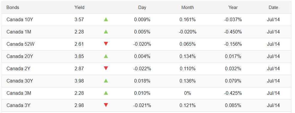This screenshot has height=113, width=295.
Task: Click green up arrow for Canada 10Y
Action: [106, 19]
